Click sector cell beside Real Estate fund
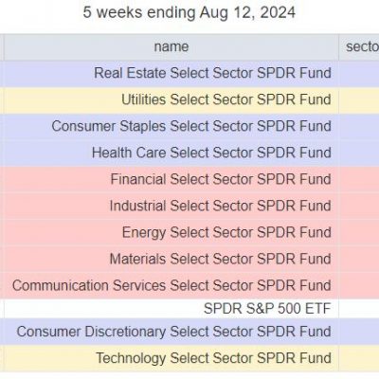 [359, 74]
